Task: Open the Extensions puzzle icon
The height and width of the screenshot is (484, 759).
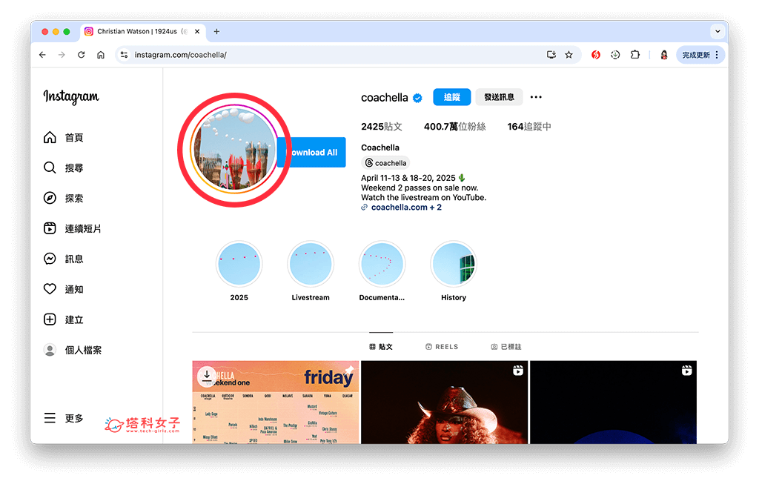Action: click(635, 55)
